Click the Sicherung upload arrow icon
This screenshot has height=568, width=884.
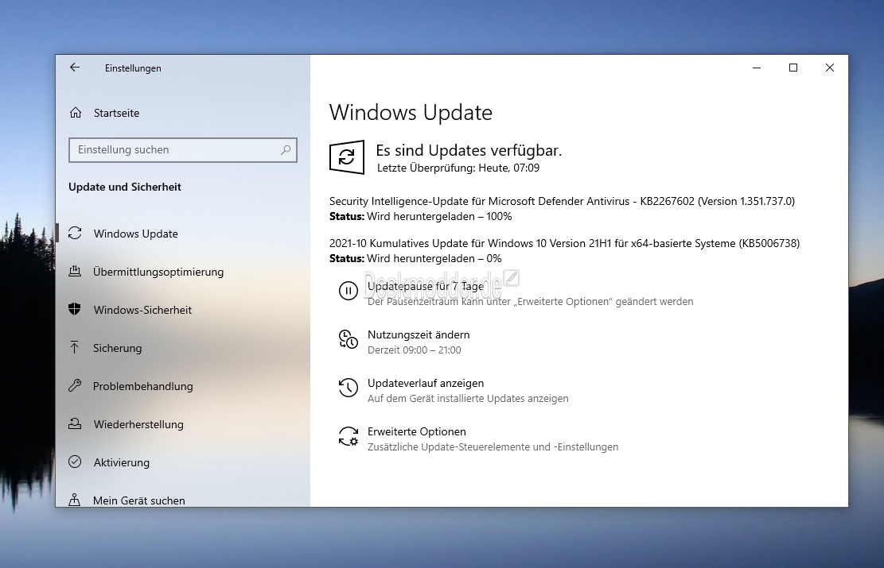click(75, 347)
